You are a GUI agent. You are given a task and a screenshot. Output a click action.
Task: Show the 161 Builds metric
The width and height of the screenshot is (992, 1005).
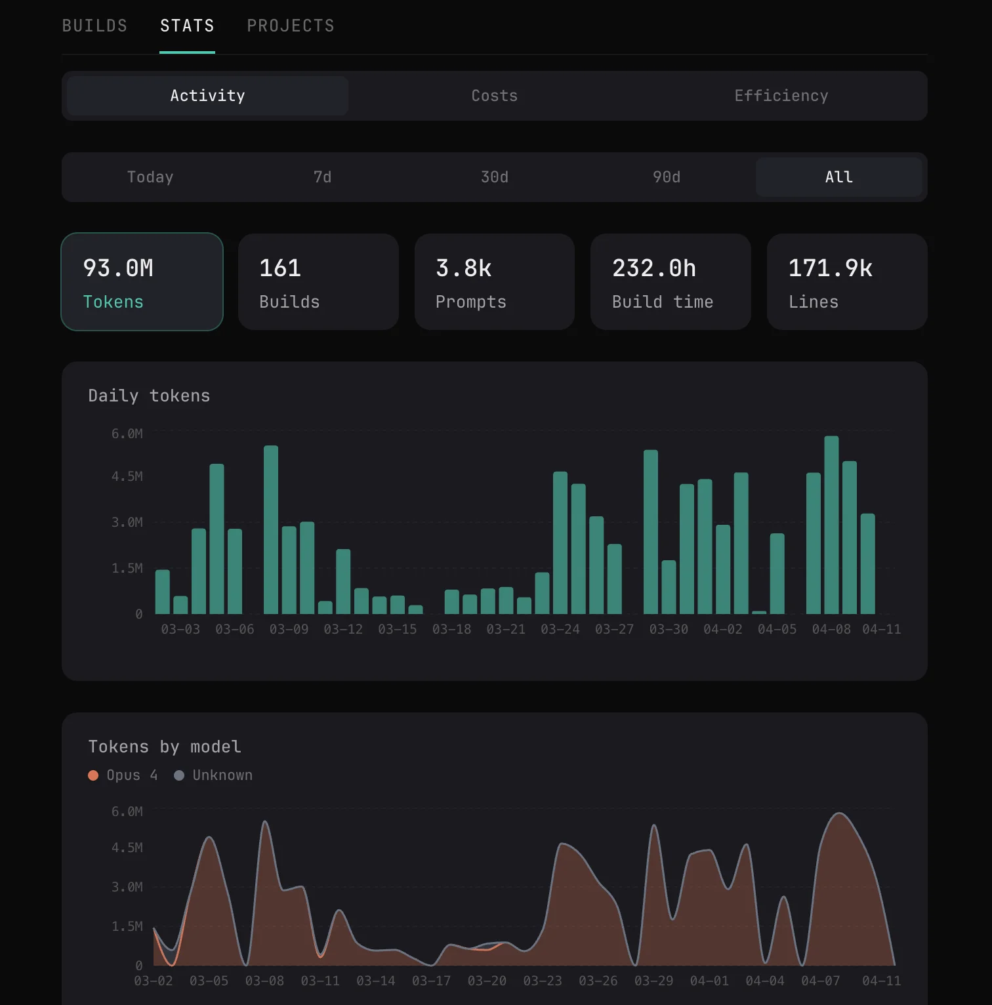(318, 282)
